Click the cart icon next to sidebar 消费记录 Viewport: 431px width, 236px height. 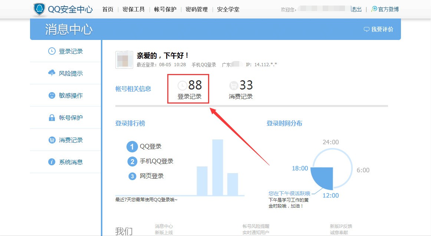(52, 140)
